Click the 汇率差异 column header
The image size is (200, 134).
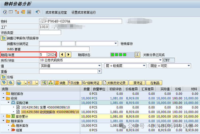click(x=147, y=89)
